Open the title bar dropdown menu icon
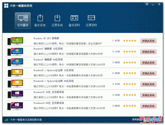The image size is (165, 125). click(147, 4)
